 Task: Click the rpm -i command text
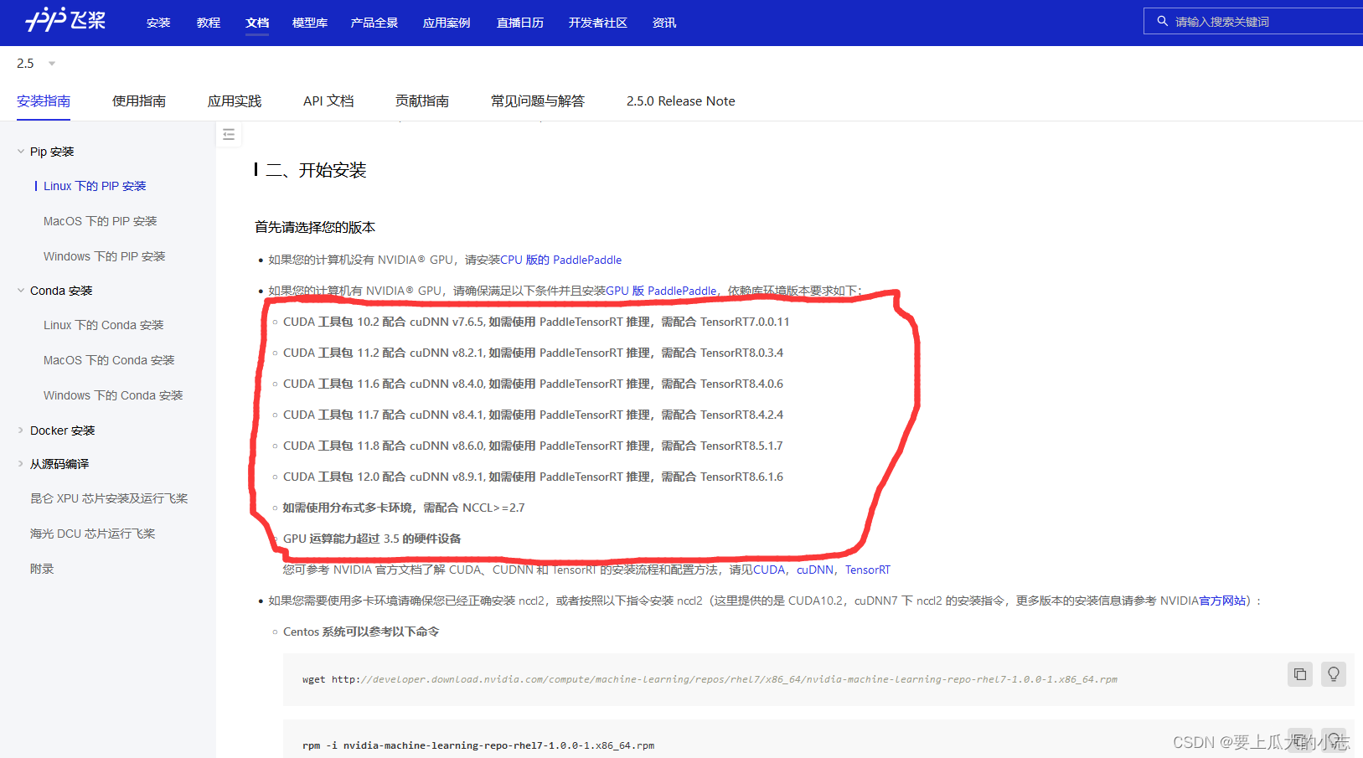[478, 745]
